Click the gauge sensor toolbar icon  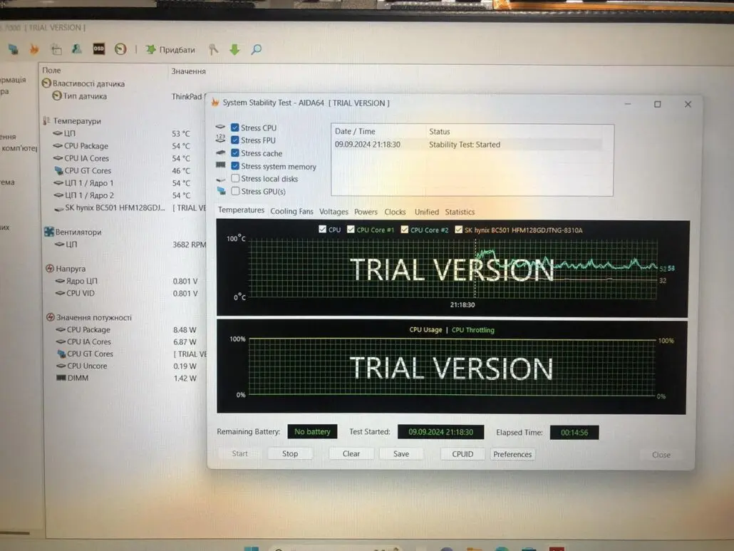click(x=120, y=49)
